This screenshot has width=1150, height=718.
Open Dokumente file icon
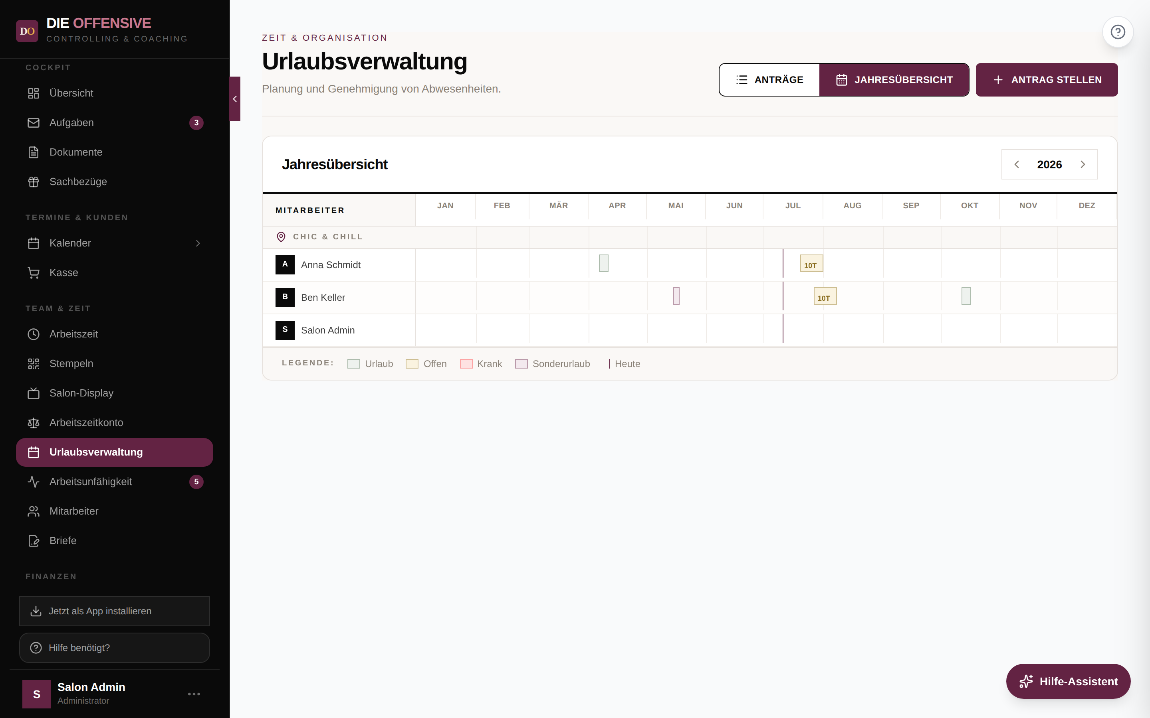point(33,152)
